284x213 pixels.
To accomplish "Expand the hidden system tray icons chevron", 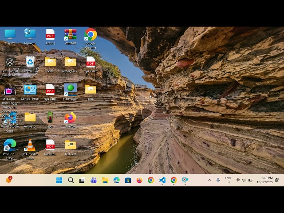I will pyautogui.click(x=210, y=180).
